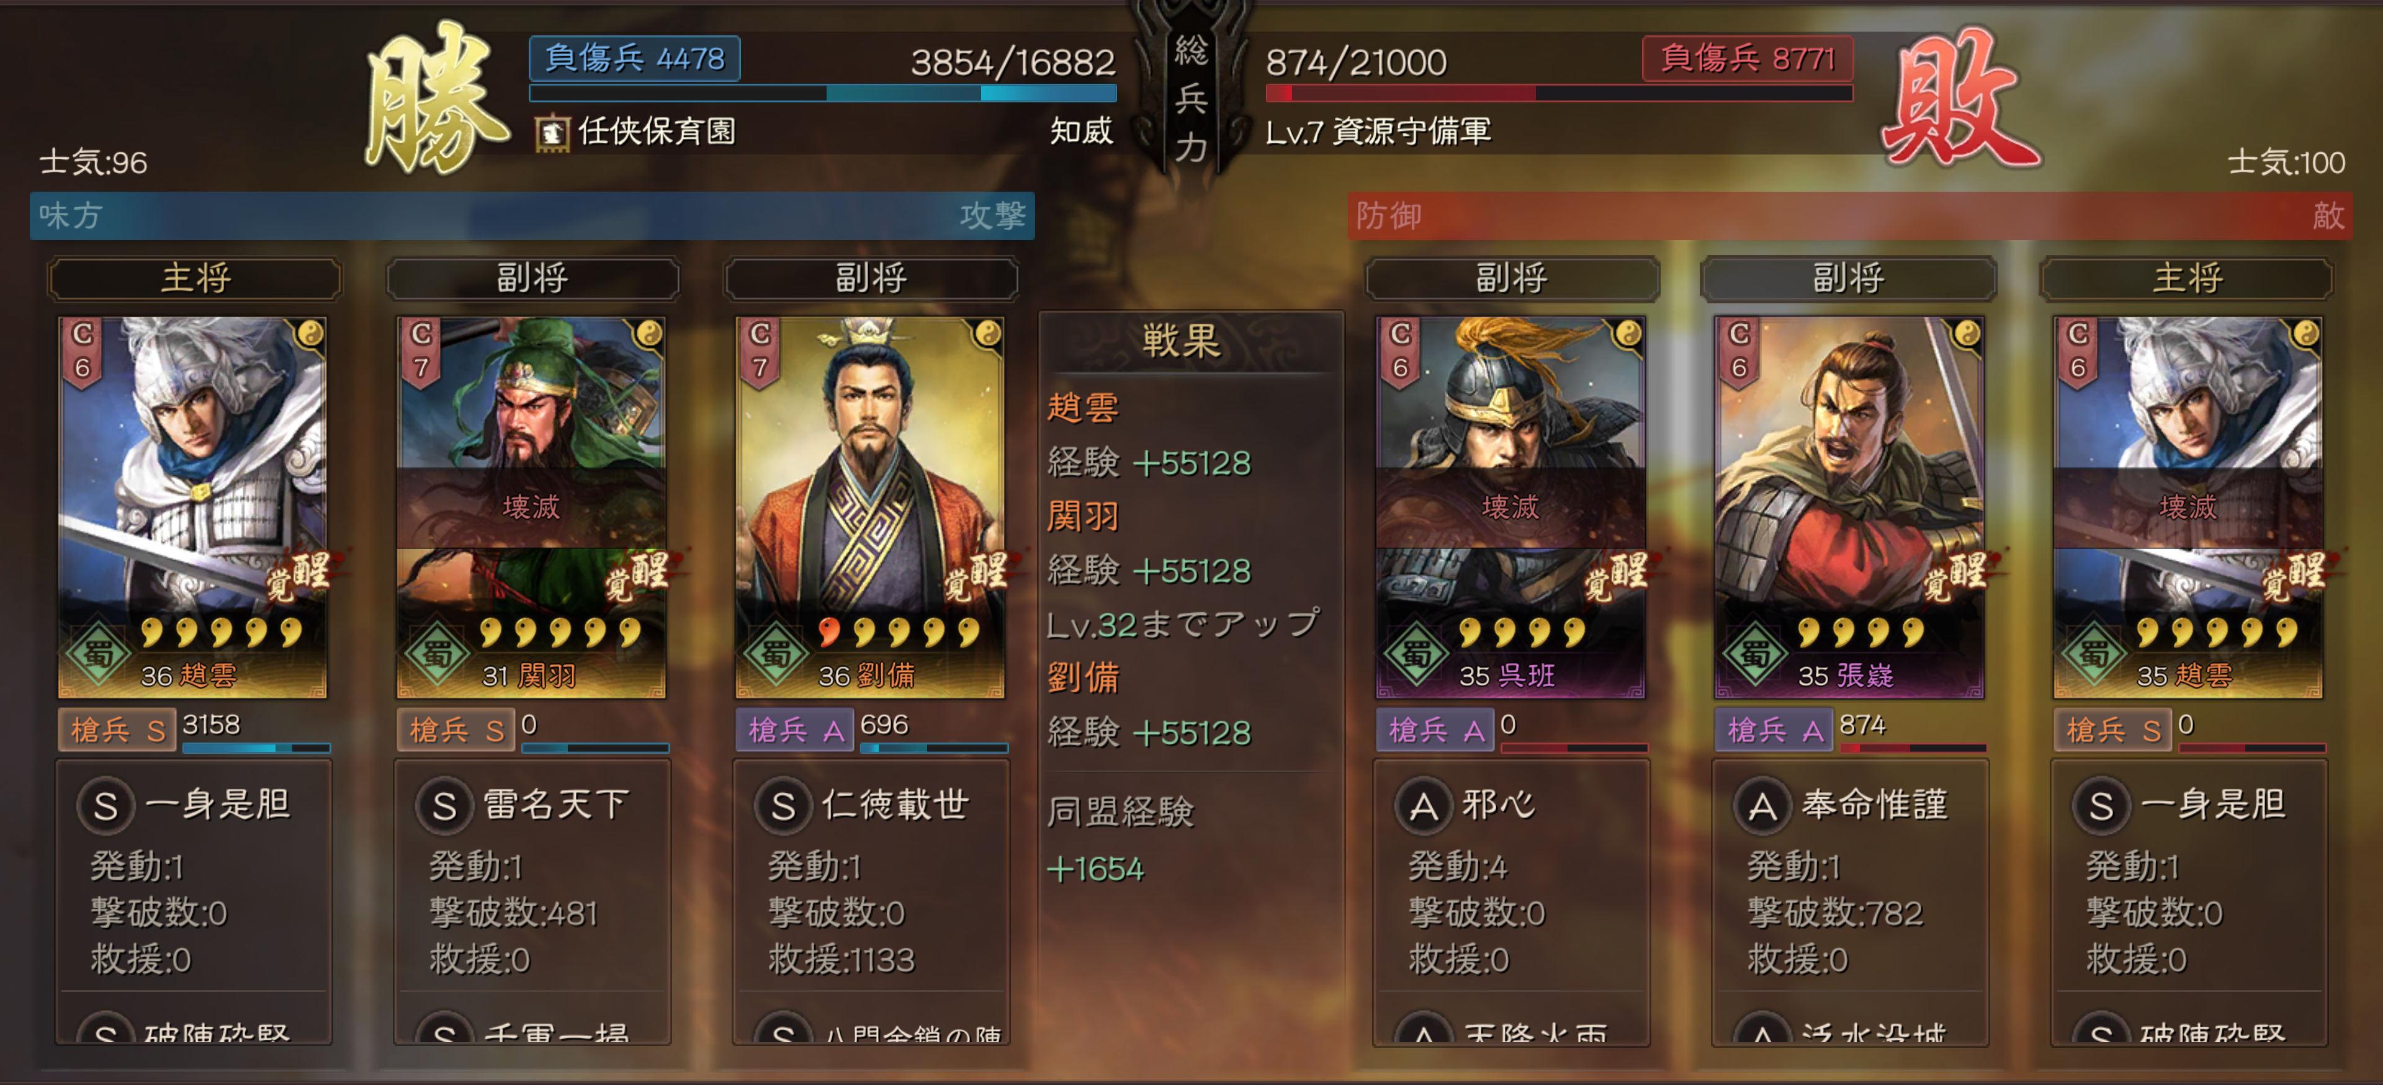Tap the 蜀 faction badge on 劉備's card

click(x=775, y=654)
